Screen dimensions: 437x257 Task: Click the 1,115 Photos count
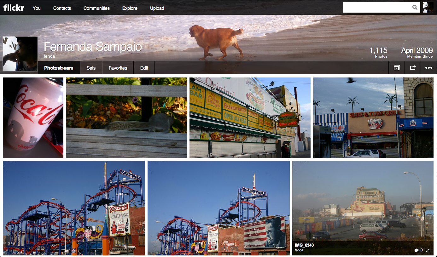(378, 52)
